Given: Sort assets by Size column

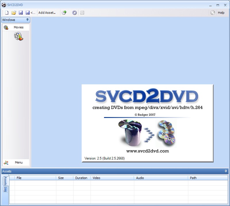Looking at the screenshot, I should click(x=64, y=178).
